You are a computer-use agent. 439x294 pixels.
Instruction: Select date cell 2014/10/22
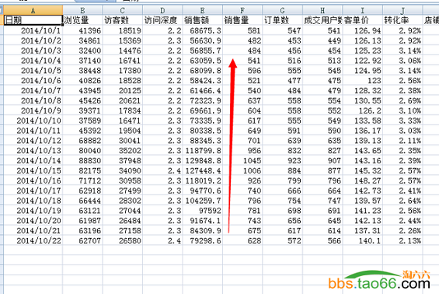(x=33, y=240)
